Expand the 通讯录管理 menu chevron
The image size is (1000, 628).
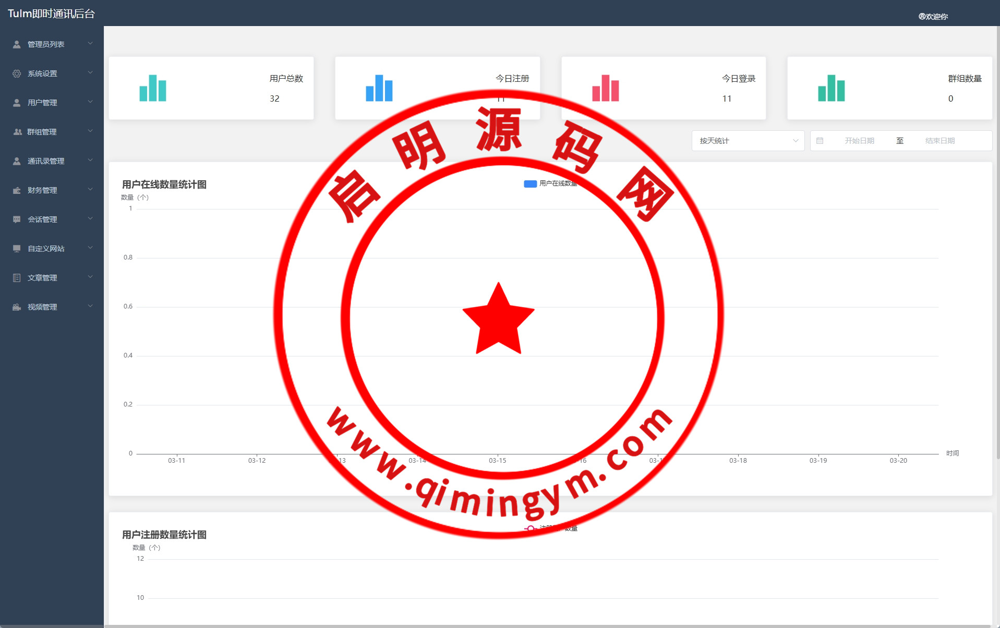pos(90,161)
